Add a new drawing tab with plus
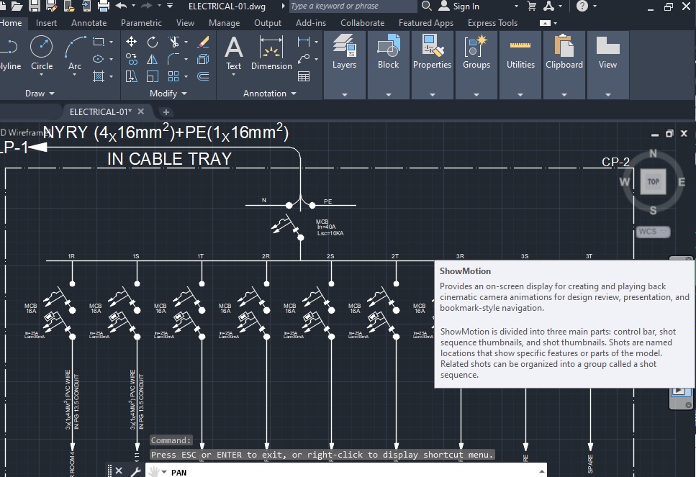The height and width of the screenshot is (477, 696). pyautogui.click(x=166, y=112)
